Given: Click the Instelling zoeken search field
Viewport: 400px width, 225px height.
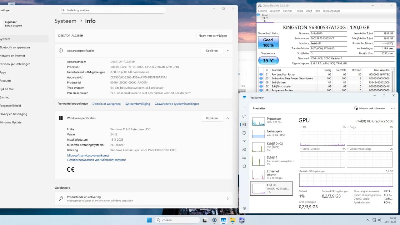Looking at the screenshot, I should 112,10.
